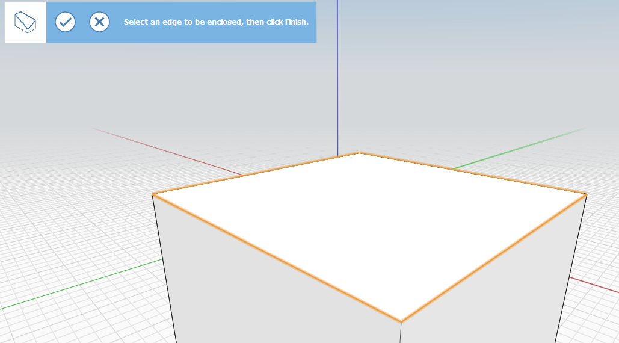Click the blue vertical Z axis line
Image resolution: width=619 pixels, height=343 pixels.
tap(337, 72)
